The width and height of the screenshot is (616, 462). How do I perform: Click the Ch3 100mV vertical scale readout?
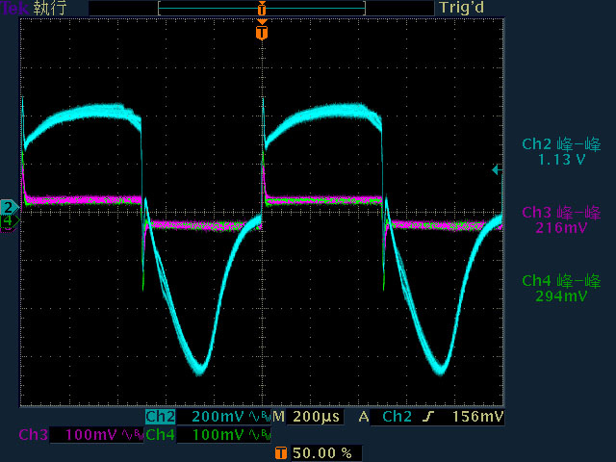click(90, 435)
